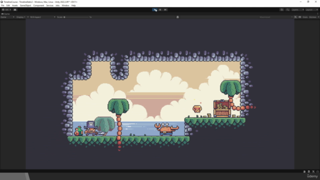Open the Jobs menu
The image size is (320, 180).
(57, 5)
